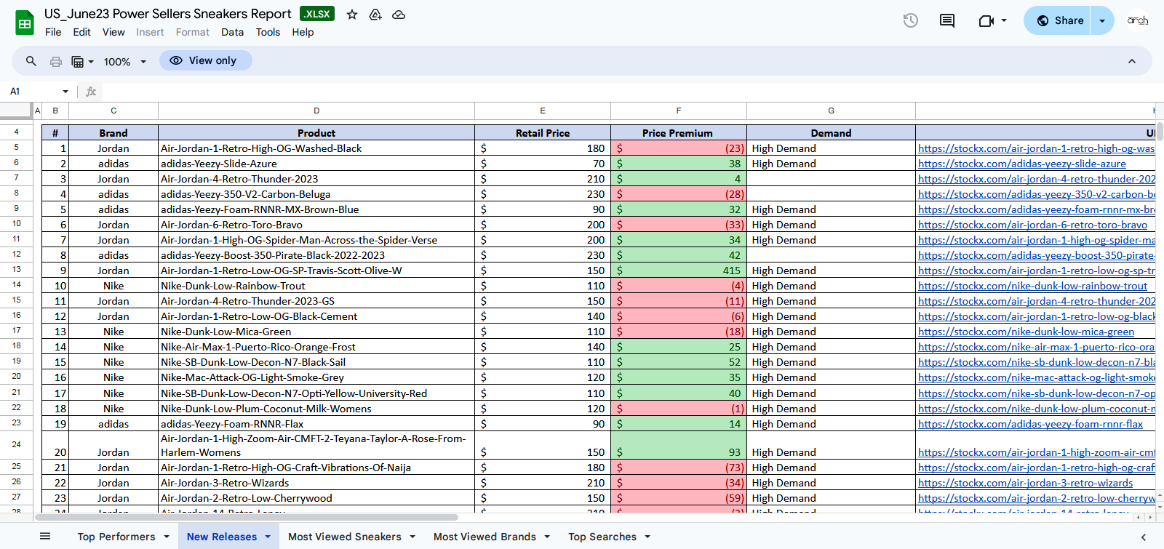Search the menus with the magnifier icon

click(31, 61)
